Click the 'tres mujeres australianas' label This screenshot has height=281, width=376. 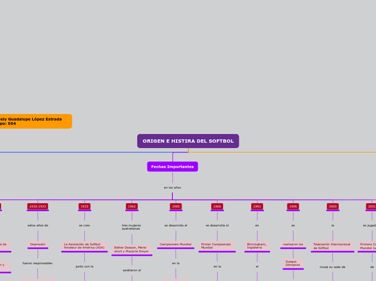tap(131, 227)
